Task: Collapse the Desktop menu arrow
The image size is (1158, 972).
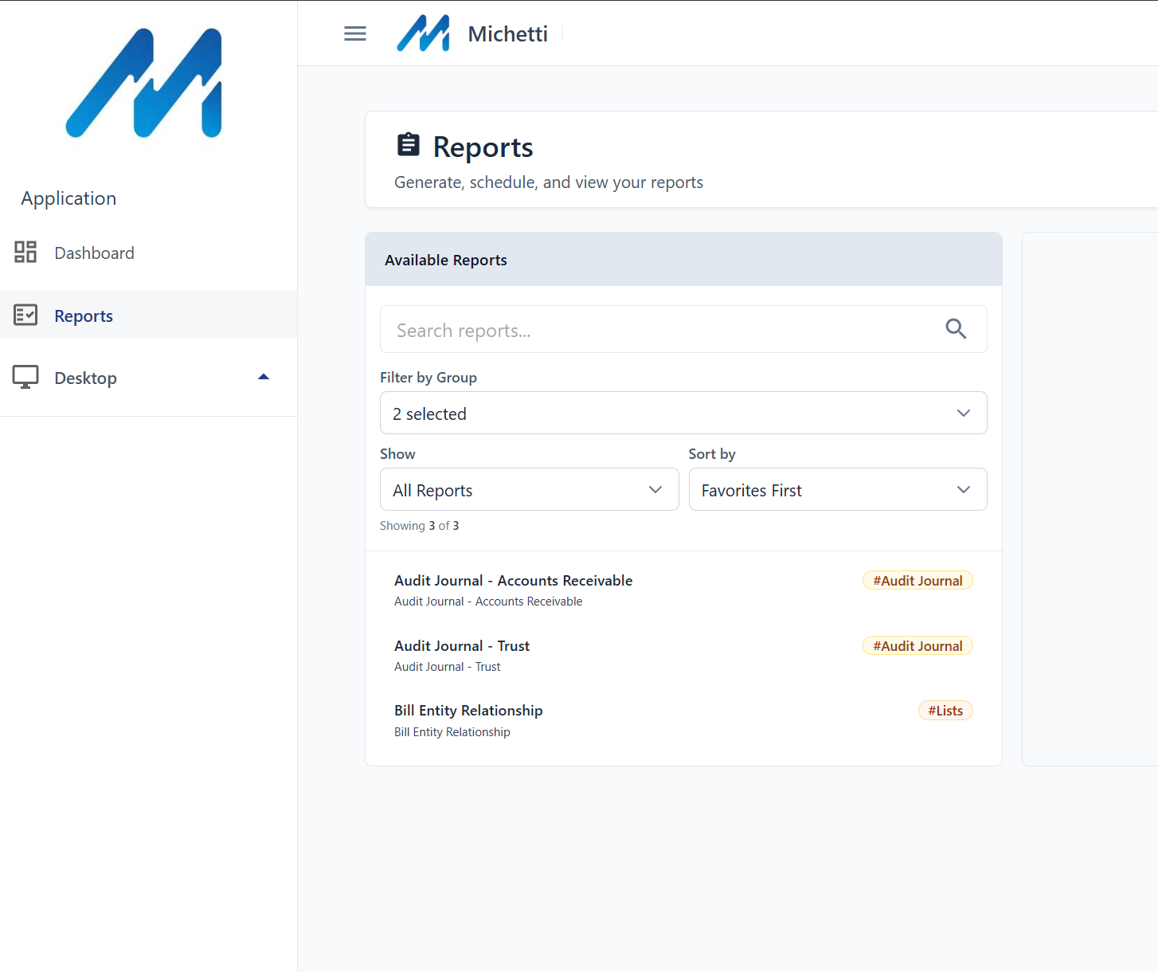Action: tap(264, 377)
